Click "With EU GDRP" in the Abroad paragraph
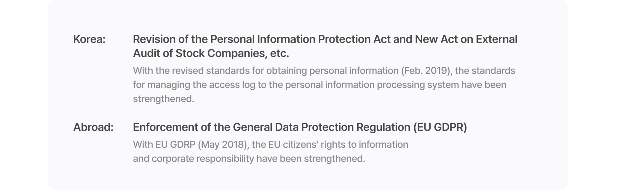619x190 pixels. click(x=164, y=145)
